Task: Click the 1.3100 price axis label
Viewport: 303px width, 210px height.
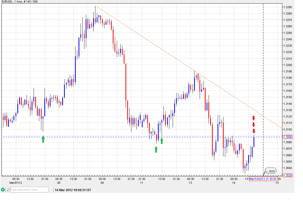Action: click(287, 129)
